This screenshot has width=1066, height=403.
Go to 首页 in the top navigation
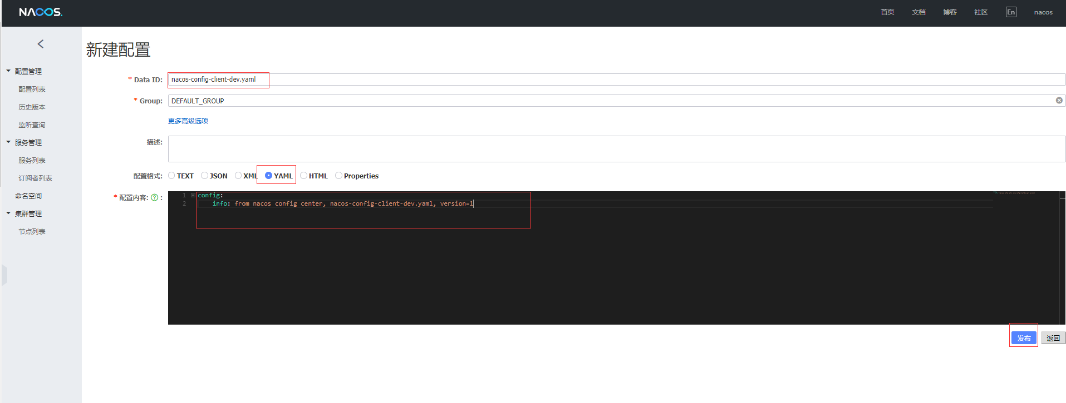[x=887, y=12]
